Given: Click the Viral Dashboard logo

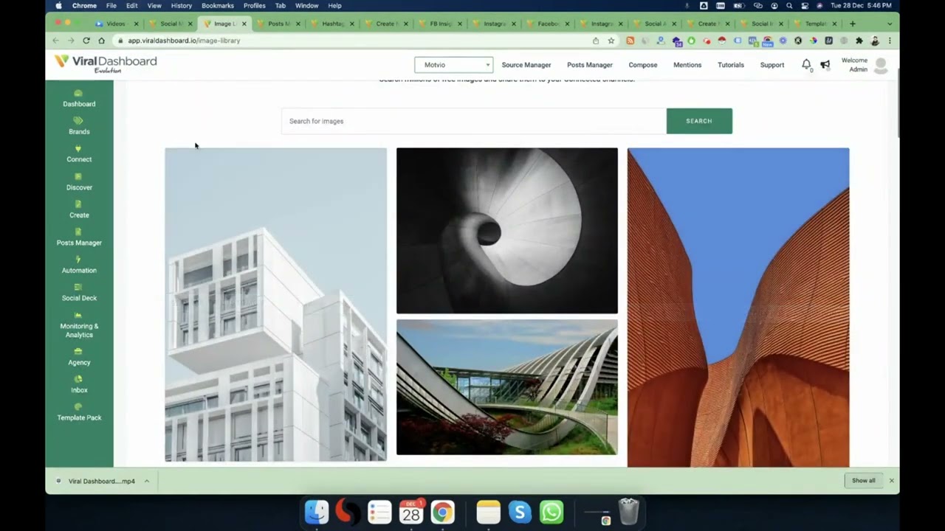Looking at the screenshot, I should pos(106,64).
